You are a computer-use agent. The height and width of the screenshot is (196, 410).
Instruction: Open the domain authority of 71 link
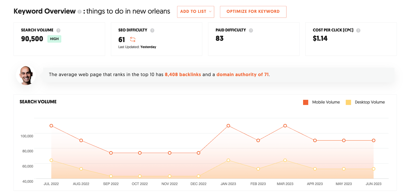click(x=243, y=74)
